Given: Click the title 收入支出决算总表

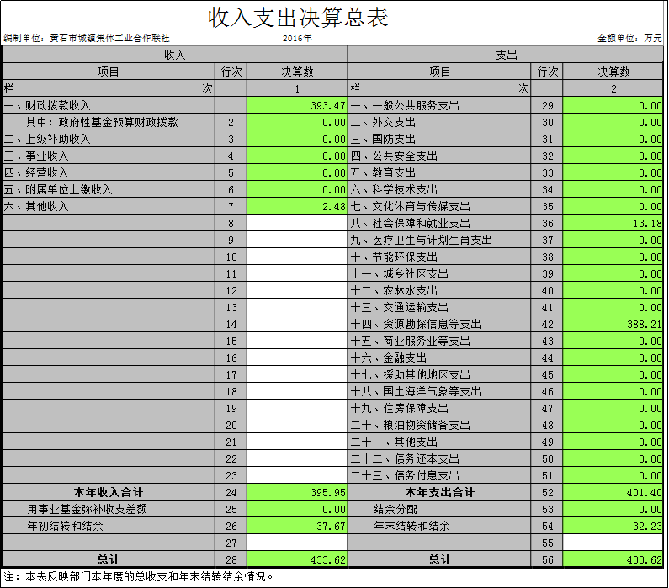Looking at the screenshot, I should click(x=299, y=18).
